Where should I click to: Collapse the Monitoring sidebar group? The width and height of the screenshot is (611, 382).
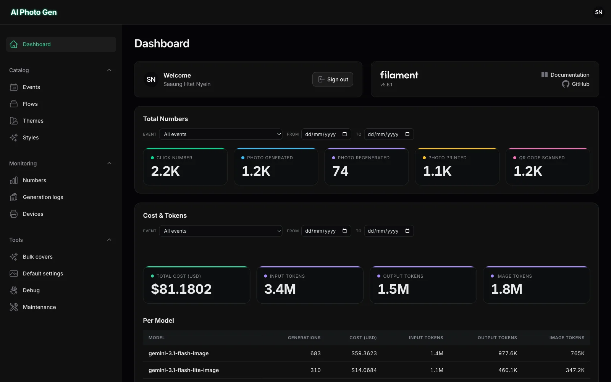coord(109,163)
